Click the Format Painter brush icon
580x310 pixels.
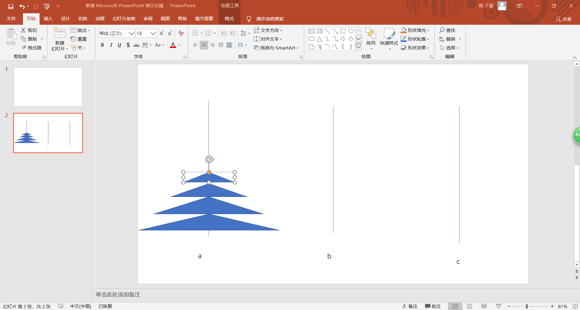pyautogui.click(x=24, y=48)
